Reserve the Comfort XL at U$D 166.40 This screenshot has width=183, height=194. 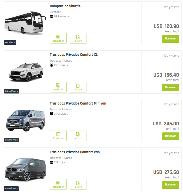[170, 87]
